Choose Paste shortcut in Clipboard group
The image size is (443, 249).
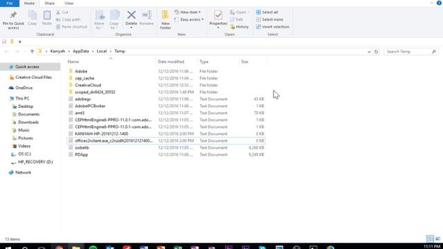(71, 27)
